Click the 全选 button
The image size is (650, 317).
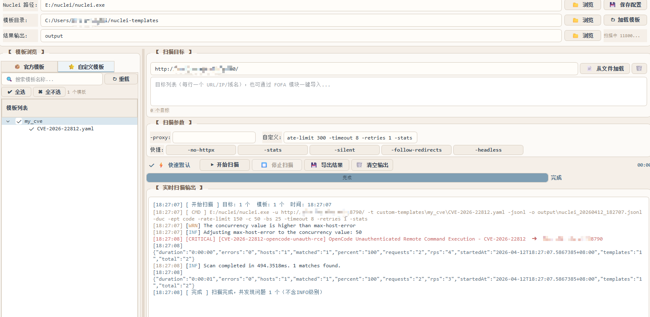tap(16, 92)
